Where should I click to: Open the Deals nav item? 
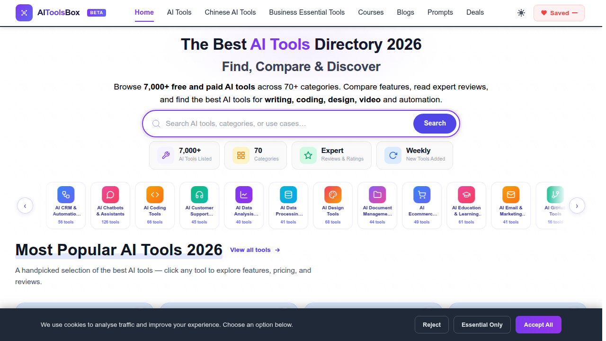475,12
